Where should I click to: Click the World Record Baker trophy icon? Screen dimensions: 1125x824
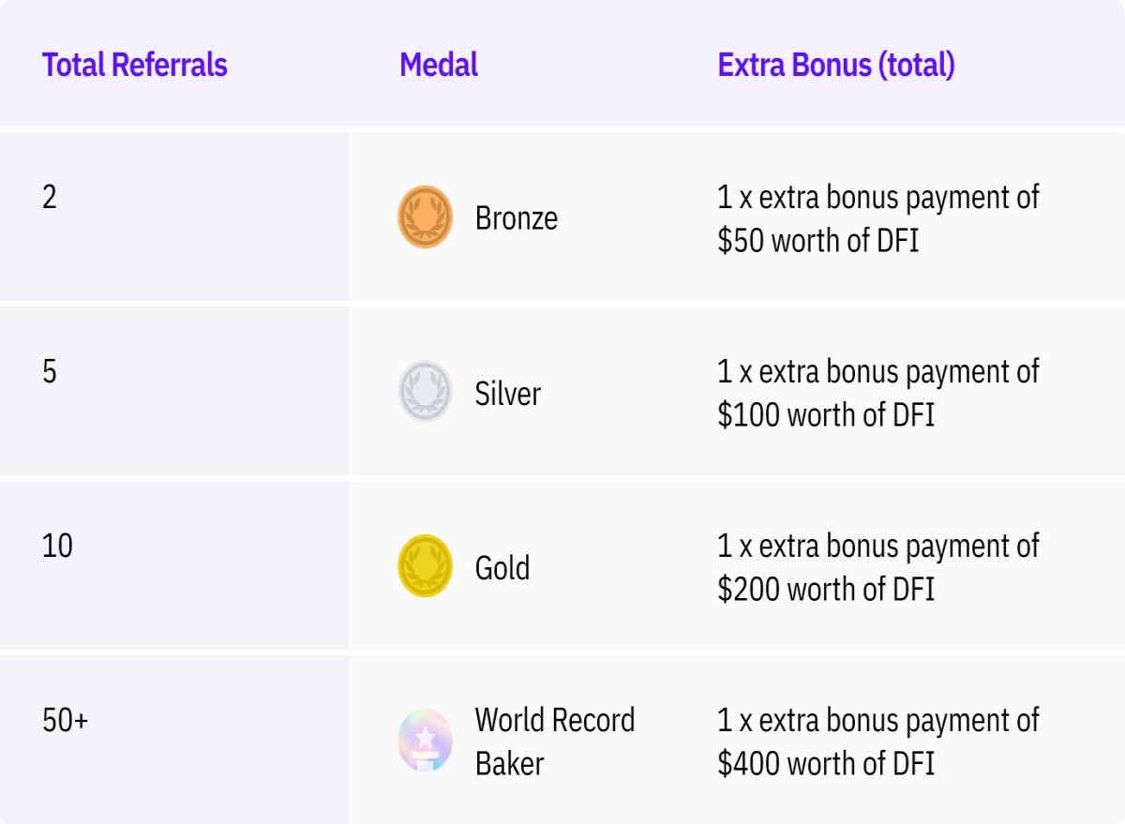tap(425, 741)
